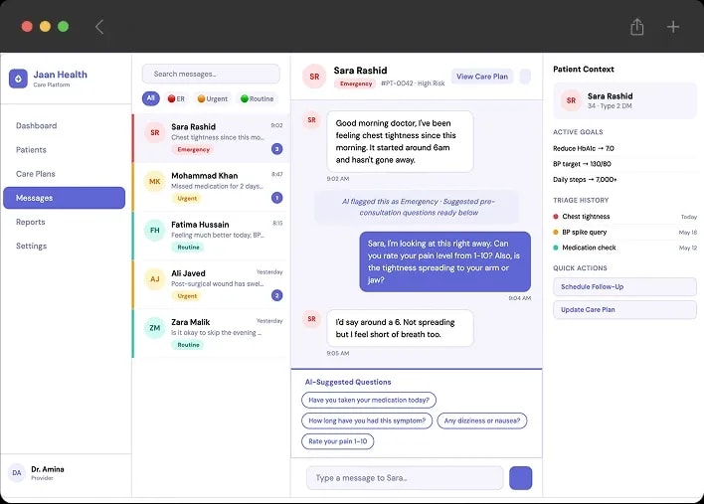Click message 'I'd say around a 6'
The height and width of the screenshot is (504, 704).
click(x=400, y=328)
